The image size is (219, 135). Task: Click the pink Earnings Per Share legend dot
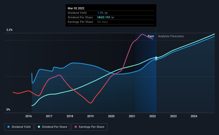click(76, 127)
